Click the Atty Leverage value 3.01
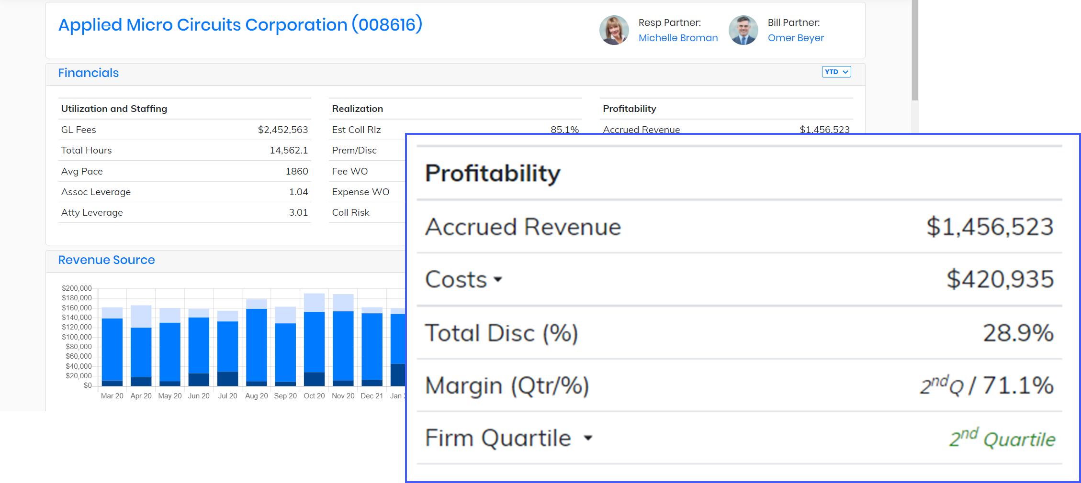 point(298,212)
